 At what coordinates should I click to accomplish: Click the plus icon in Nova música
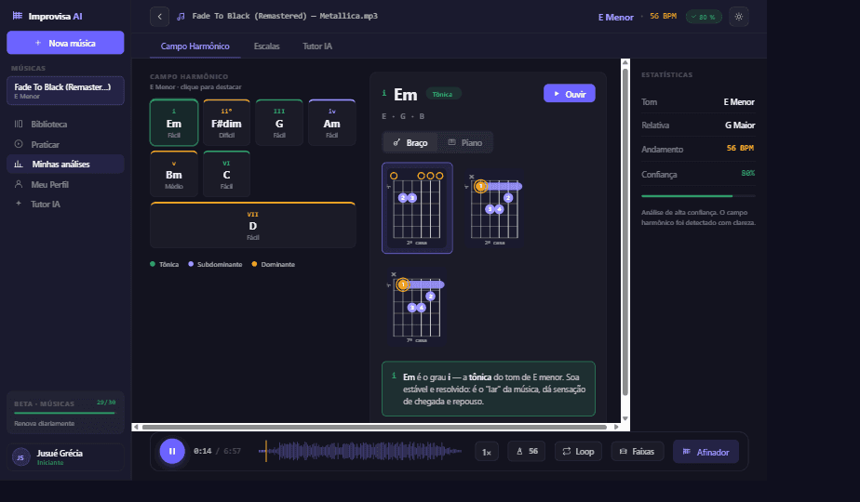pyautogui.click(x=38, y=43)
